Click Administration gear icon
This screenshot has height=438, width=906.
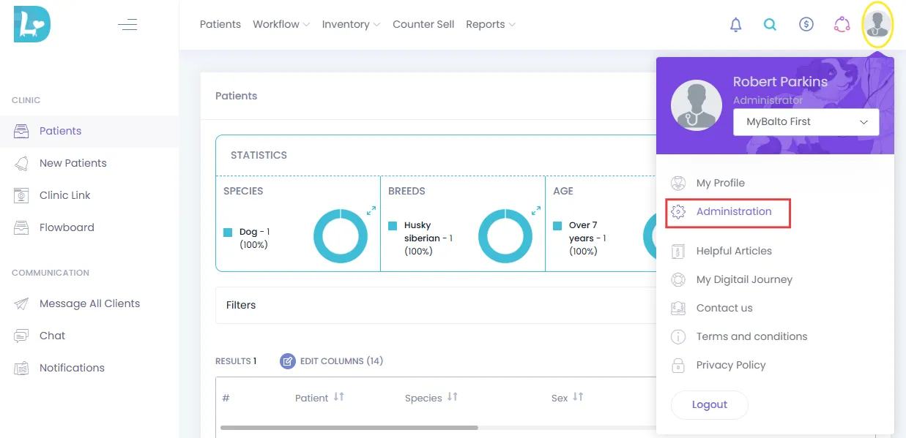[678, 211]
